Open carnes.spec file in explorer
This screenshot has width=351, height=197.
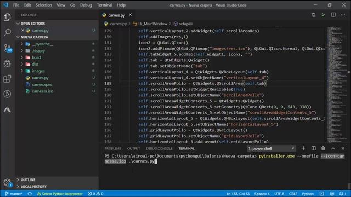[x=42, y=84]
